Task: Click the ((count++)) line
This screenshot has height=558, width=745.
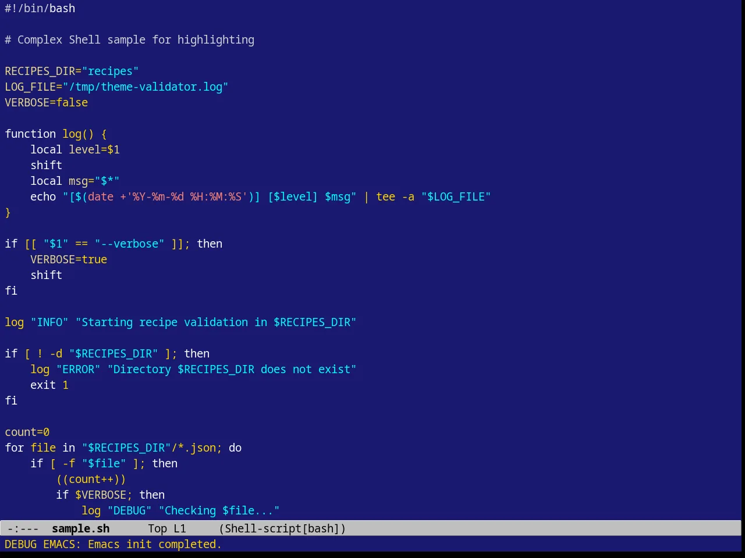Action: pos(91,479)
